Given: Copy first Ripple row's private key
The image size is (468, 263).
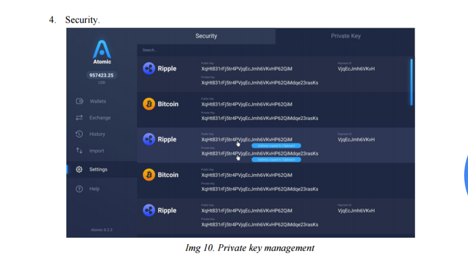Looking at the screenshot, I should pyautogui.click(x=260, y=83).
